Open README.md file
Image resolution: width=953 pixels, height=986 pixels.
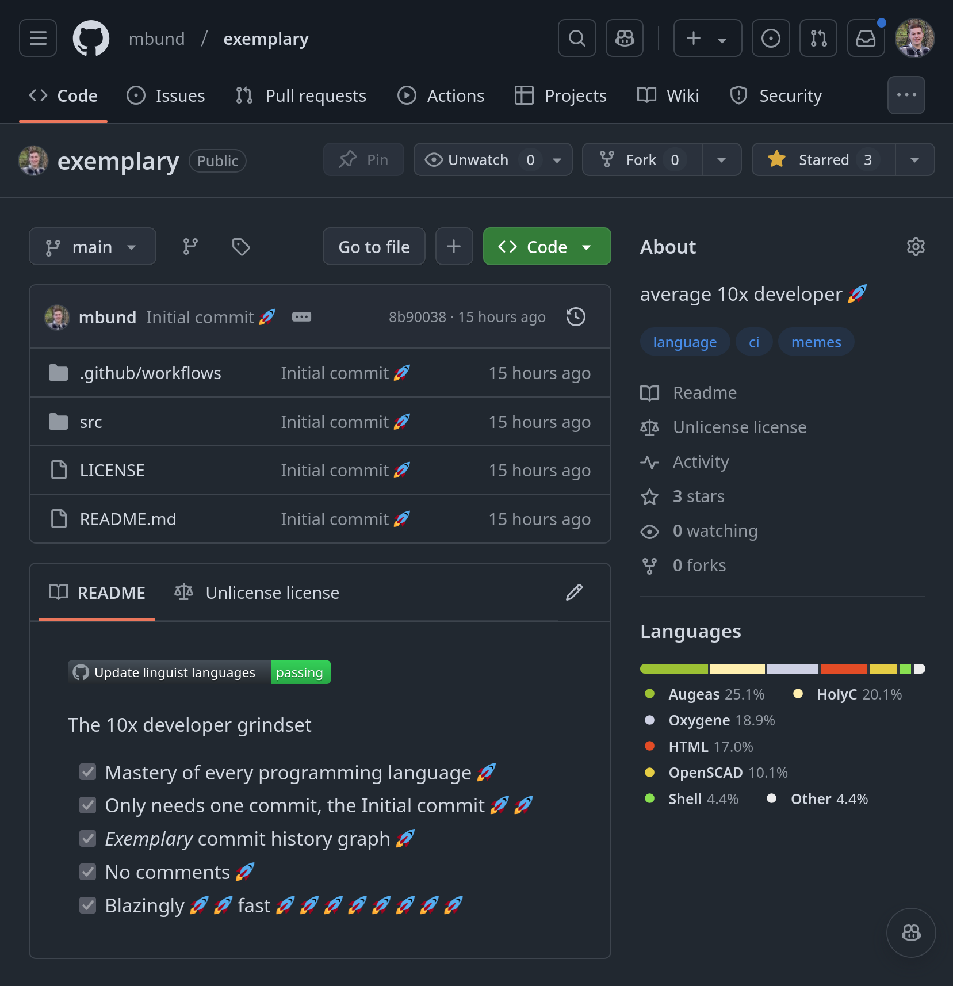(x=128, y=519)
